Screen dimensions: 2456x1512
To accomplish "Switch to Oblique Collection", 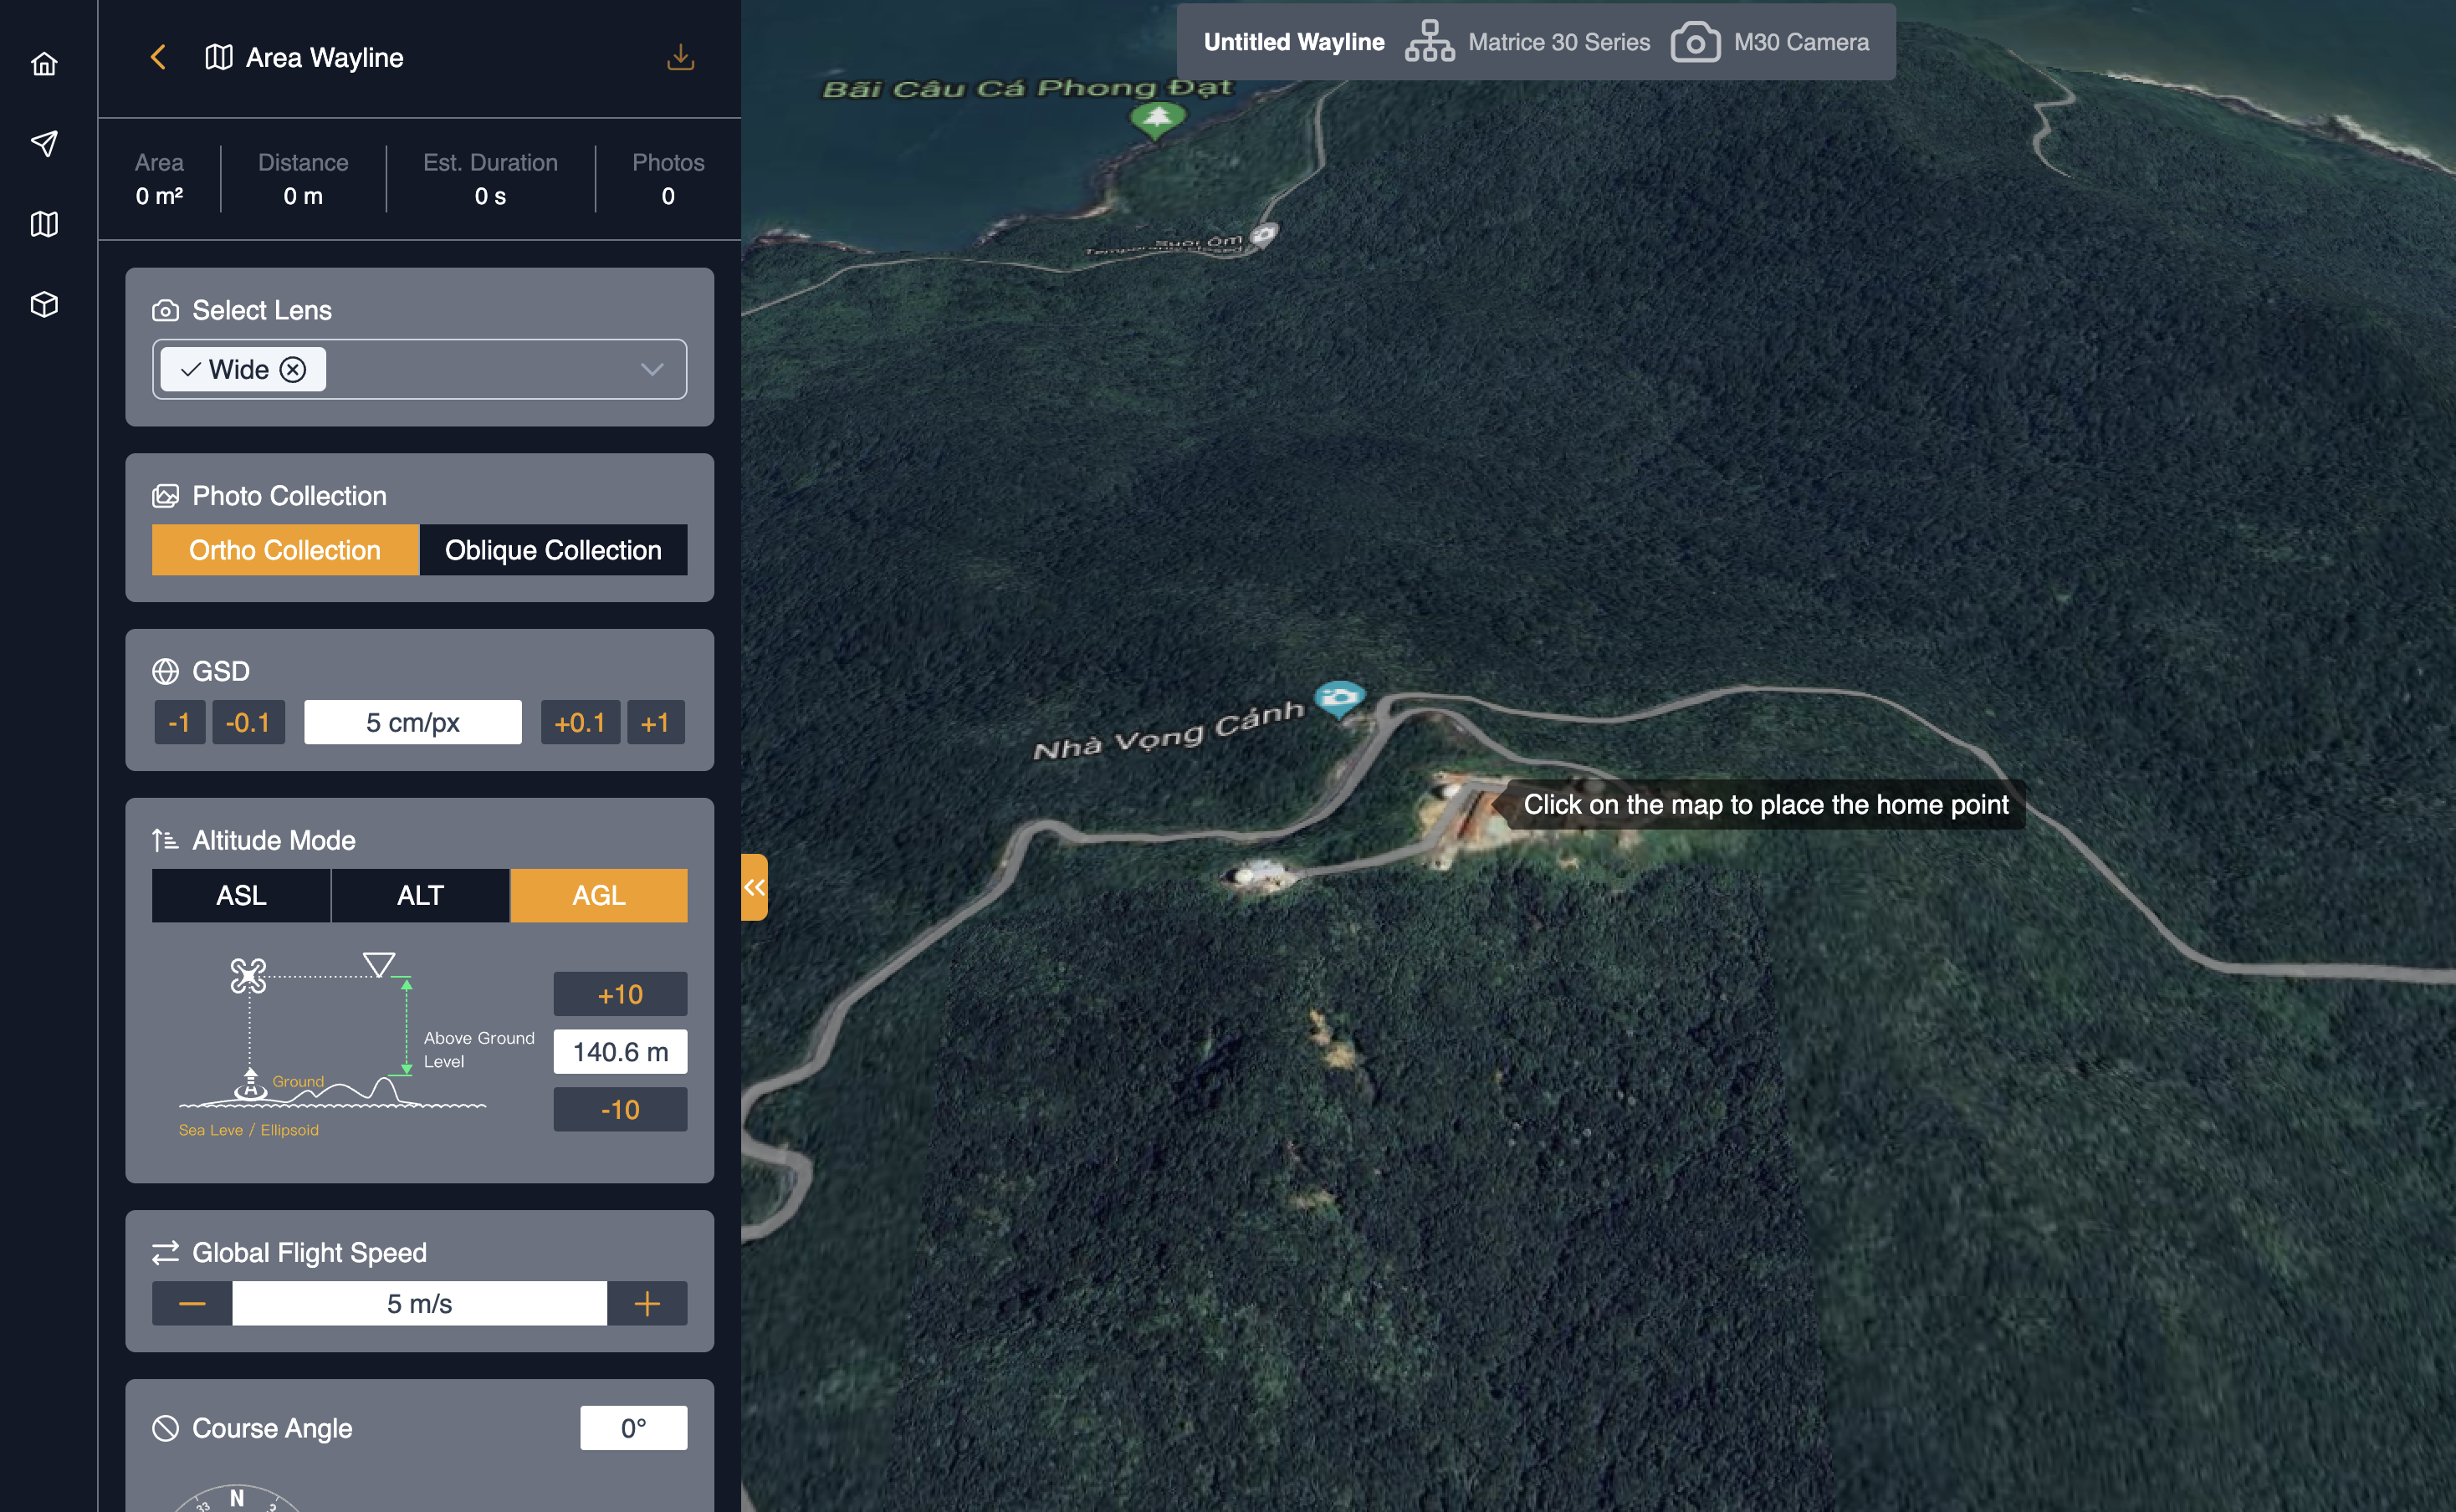I will point(553,550).
